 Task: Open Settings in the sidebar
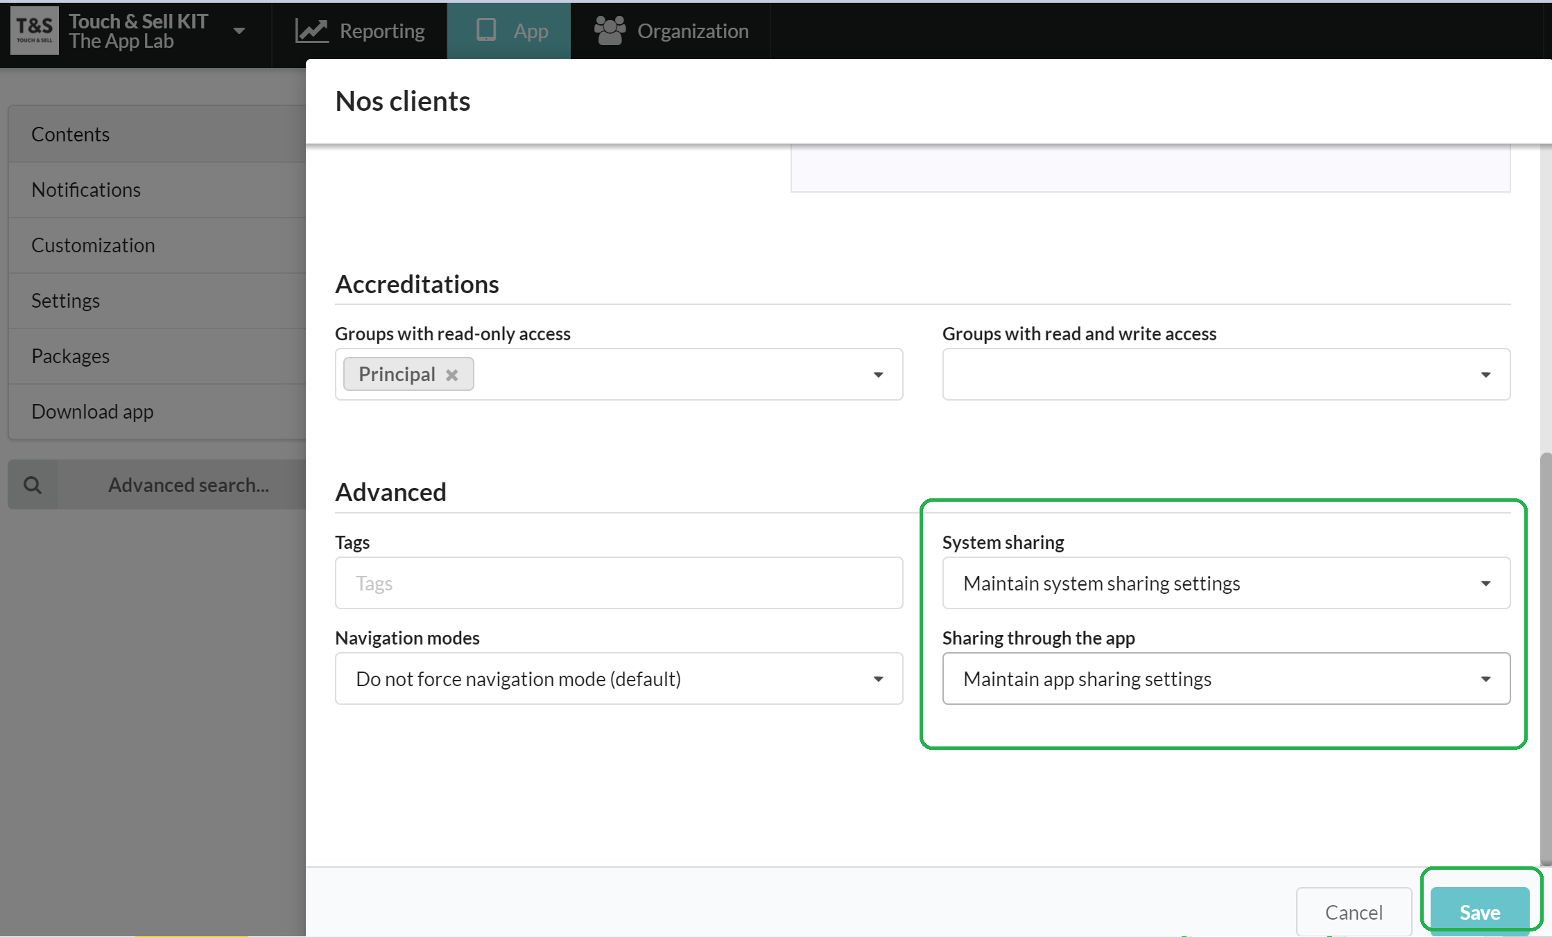click(157, 301)
